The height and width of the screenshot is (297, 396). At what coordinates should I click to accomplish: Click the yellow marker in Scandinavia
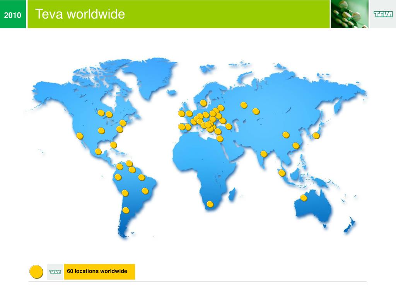[x=203, y=103]
